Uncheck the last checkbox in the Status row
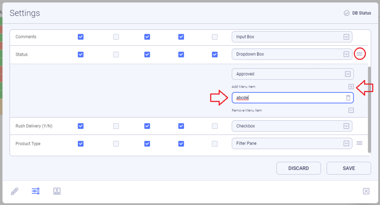Screen dimensions: 380x205 coord(215,55)
